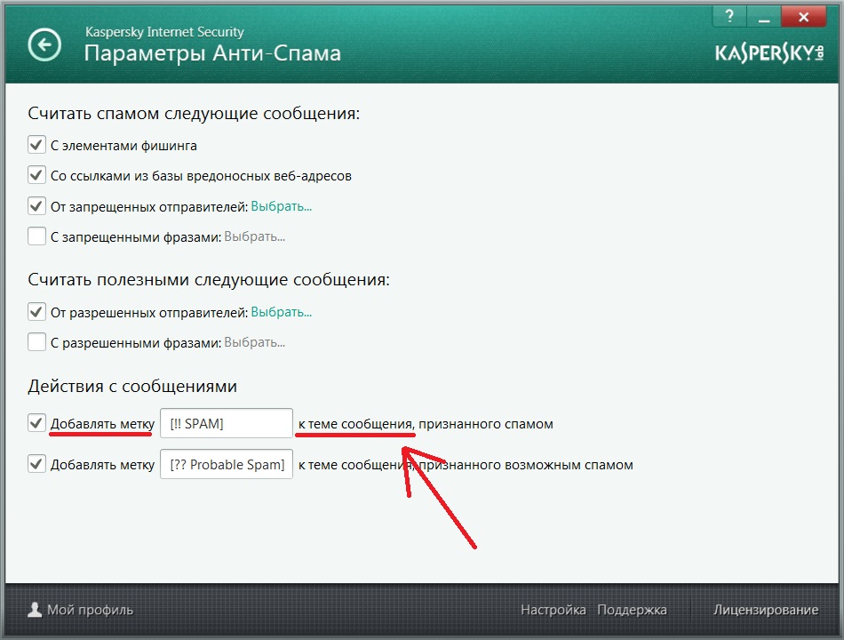This screenshot has width=844, height=640.
Task: Uncheck 'С элементами фишинга' checkbox
Action: click(x=36, y=144)
